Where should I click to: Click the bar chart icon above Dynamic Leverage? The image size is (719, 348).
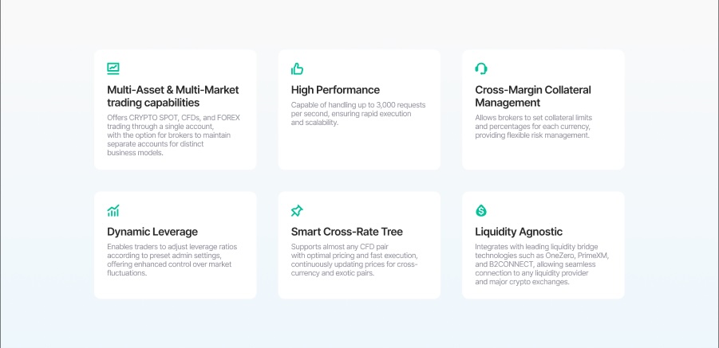113,211
